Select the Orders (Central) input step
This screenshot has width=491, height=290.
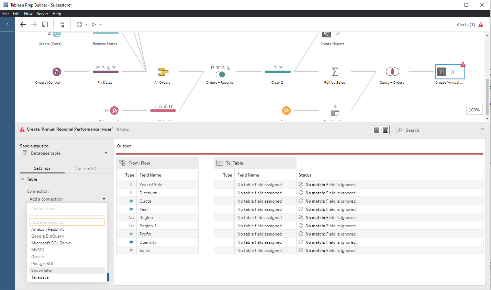click(57, 72)
